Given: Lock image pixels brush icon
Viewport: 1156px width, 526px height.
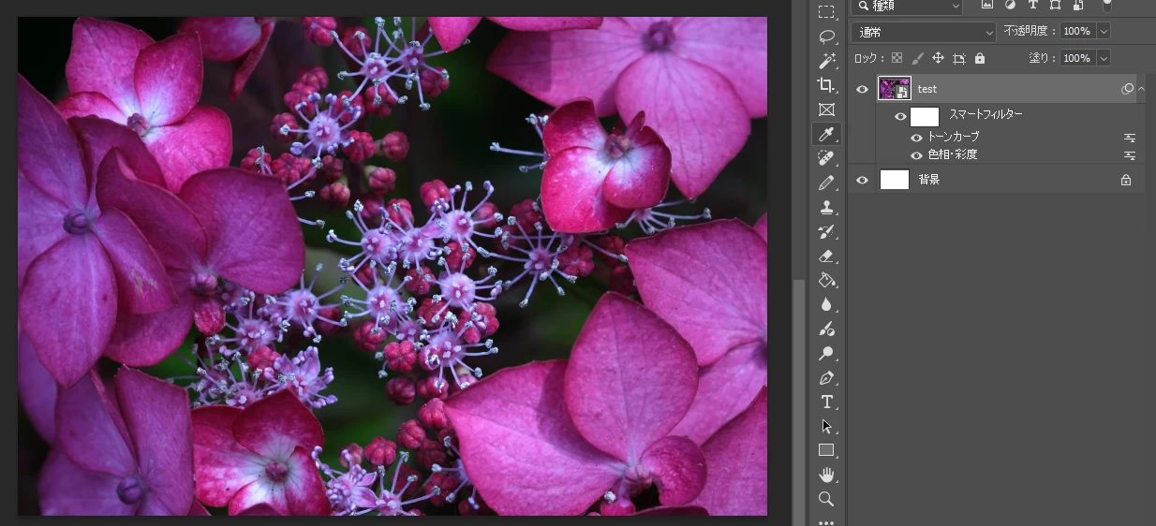Looking at the screenshot, I should tap(917, 58).
